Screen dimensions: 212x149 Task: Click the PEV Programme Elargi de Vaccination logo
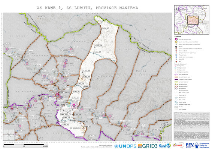[x=197, y=146]
